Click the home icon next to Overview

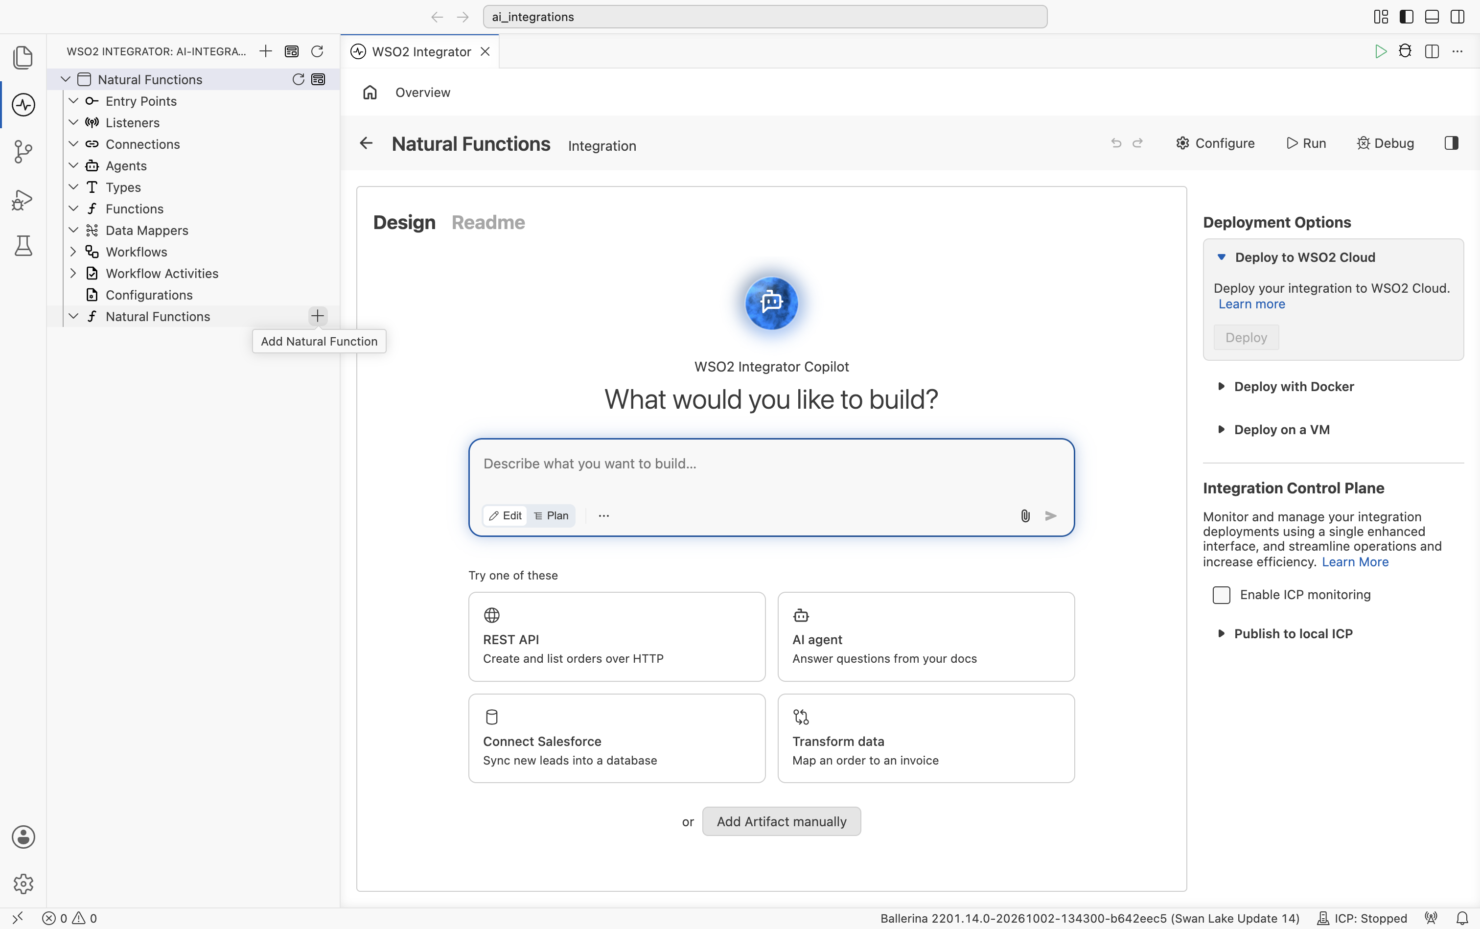click(370, 92)
